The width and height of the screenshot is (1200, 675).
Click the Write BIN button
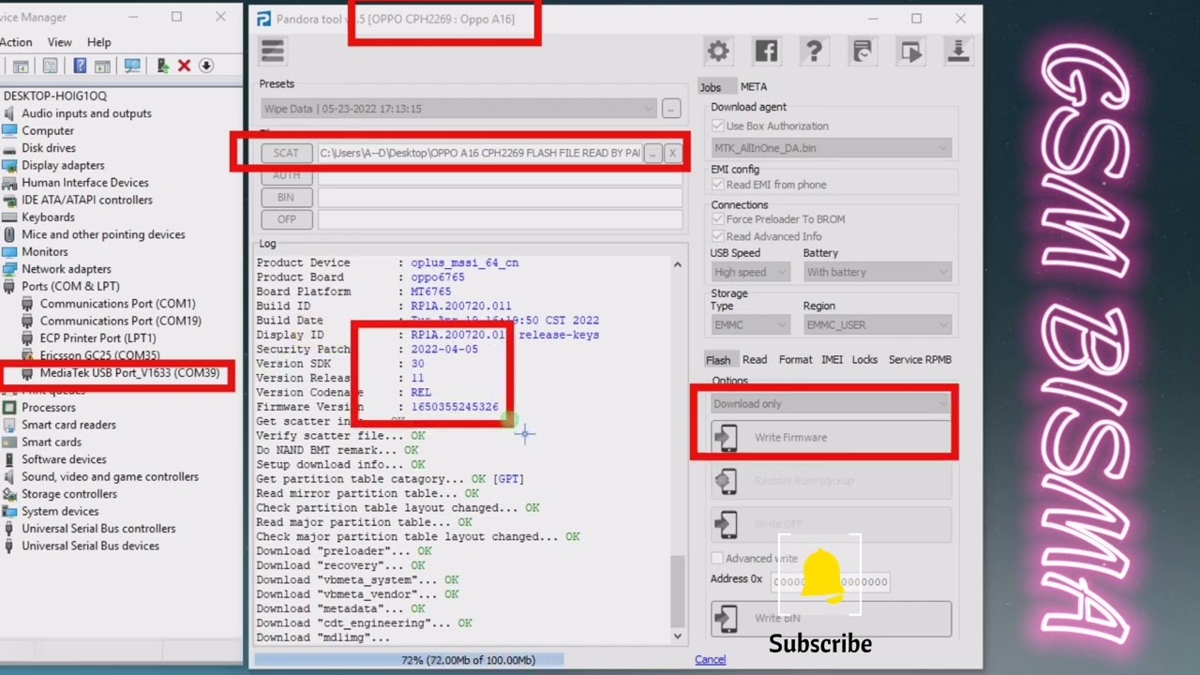[x=831, y=619]
